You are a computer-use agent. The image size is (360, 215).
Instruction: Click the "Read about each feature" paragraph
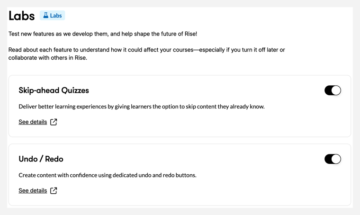point(146,50)
